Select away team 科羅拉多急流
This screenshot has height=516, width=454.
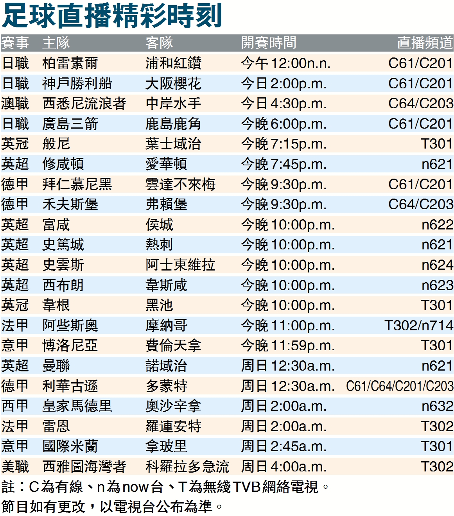click(187, 467)
